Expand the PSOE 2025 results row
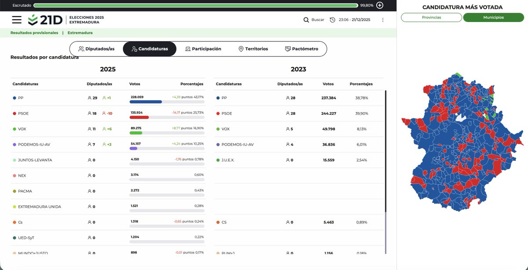 pyautogui.click(x=106, y=113)
